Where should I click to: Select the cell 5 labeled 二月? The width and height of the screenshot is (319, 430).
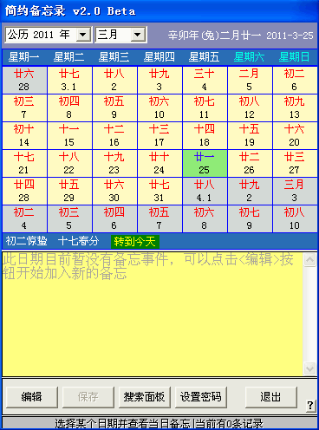coord(250,80)
